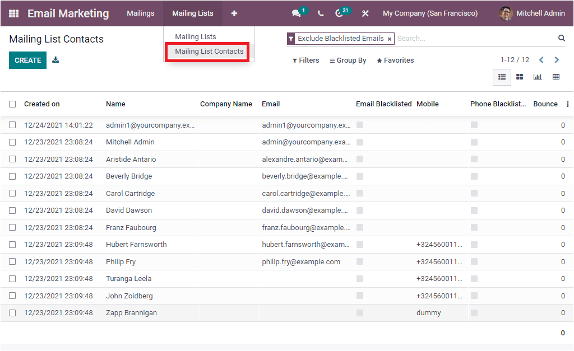Image resolution: width=574 pixels, height=351 pixels.
Task: Click the export download icon beside CREATE
Action: coord(55,59)
